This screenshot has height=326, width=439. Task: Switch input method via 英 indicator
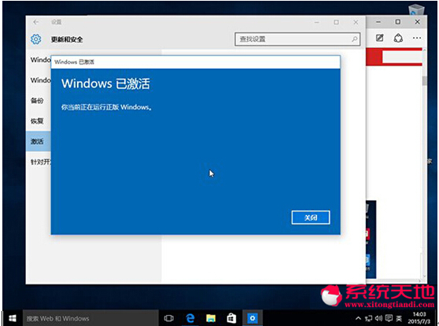[399, 318]
